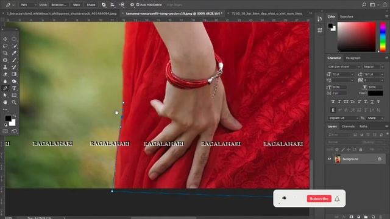Image resolution: width=390 pixels, height=219 pixels.
Task: Open path arrangement options
Action: pyautogui.click(x=122, y=5)
